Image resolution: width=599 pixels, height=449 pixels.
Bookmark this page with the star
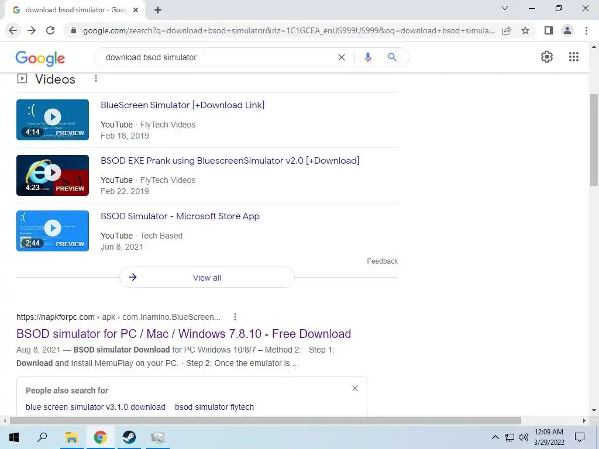coord(525,30)
